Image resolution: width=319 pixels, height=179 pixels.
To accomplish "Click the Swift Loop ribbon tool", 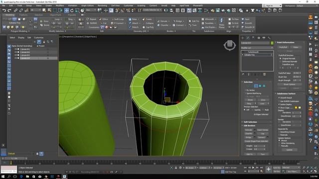I will [x=118, y=19].
